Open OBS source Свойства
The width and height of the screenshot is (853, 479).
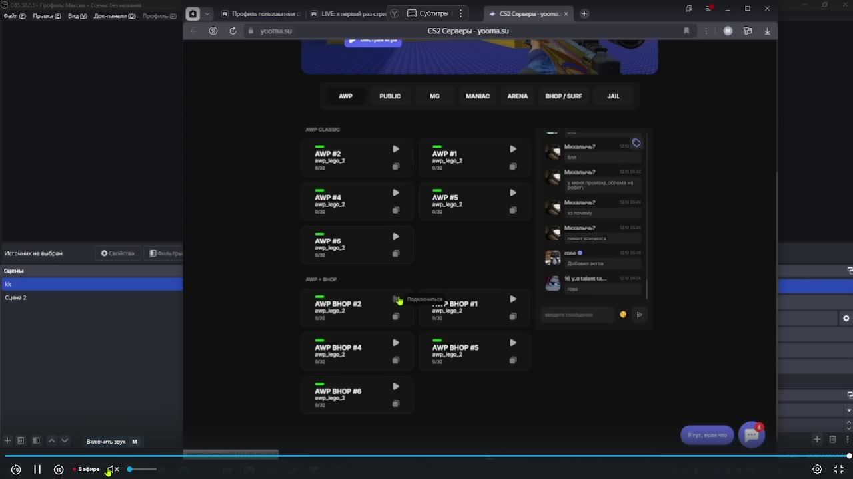coord(117,253)
